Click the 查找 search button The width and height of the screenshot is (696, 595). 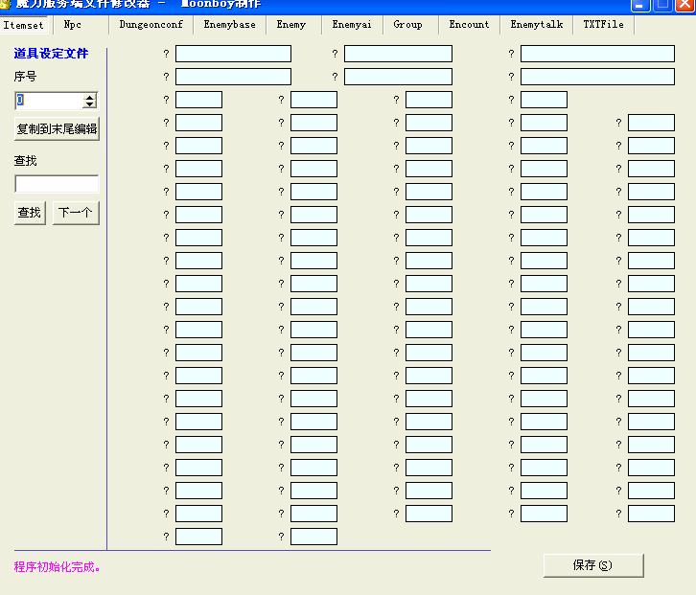coord(30,213)
